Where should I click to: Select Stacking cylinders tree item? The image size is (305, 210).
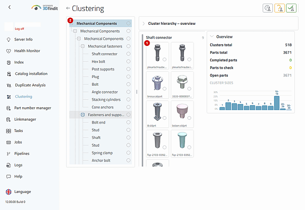coord(106,100)
